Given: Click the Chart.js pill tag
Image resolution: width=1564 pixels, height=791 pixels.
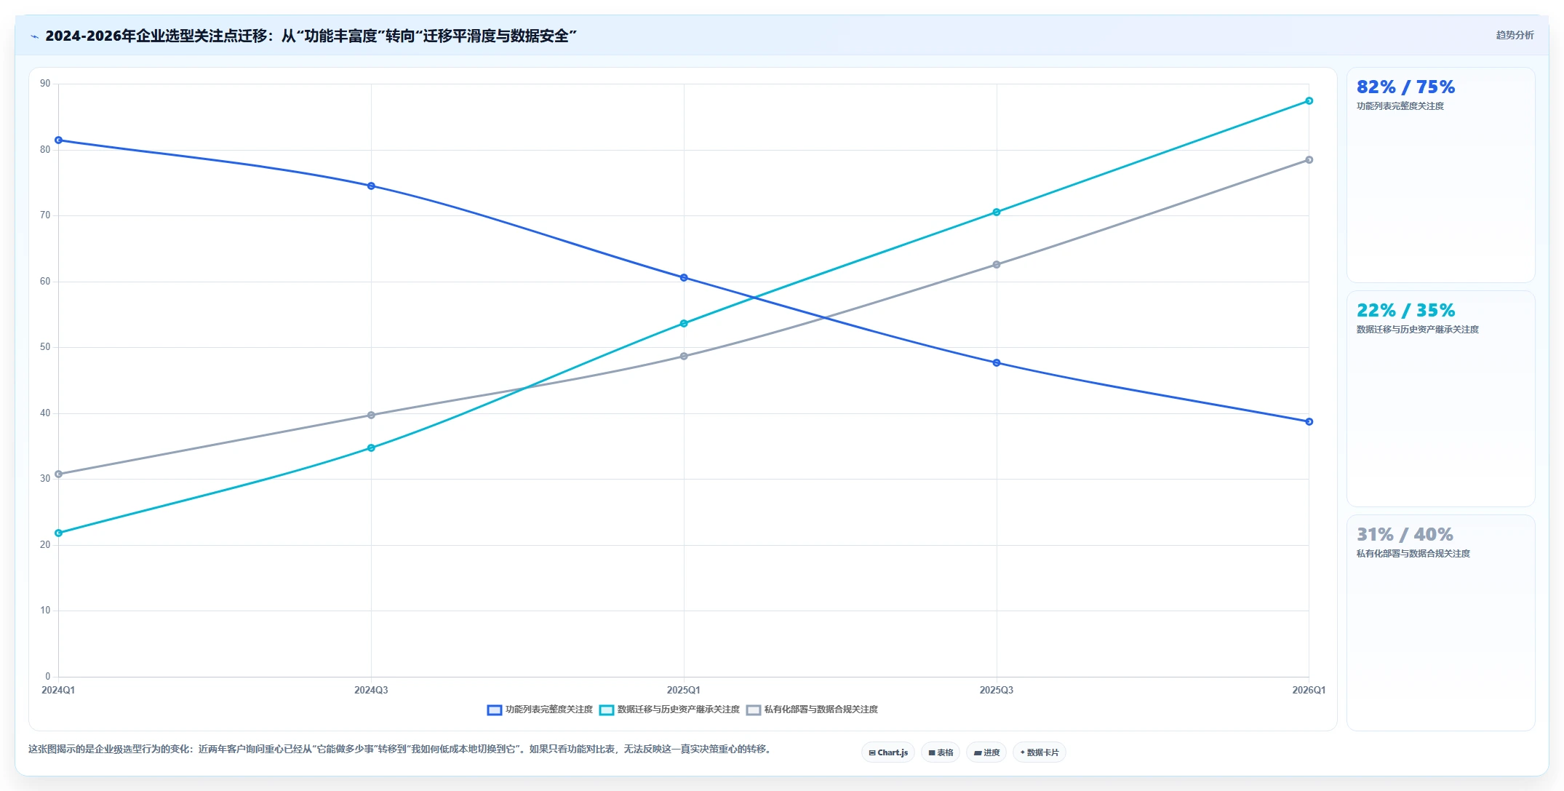Looking at the screenshot, I should tap(888, 752).
